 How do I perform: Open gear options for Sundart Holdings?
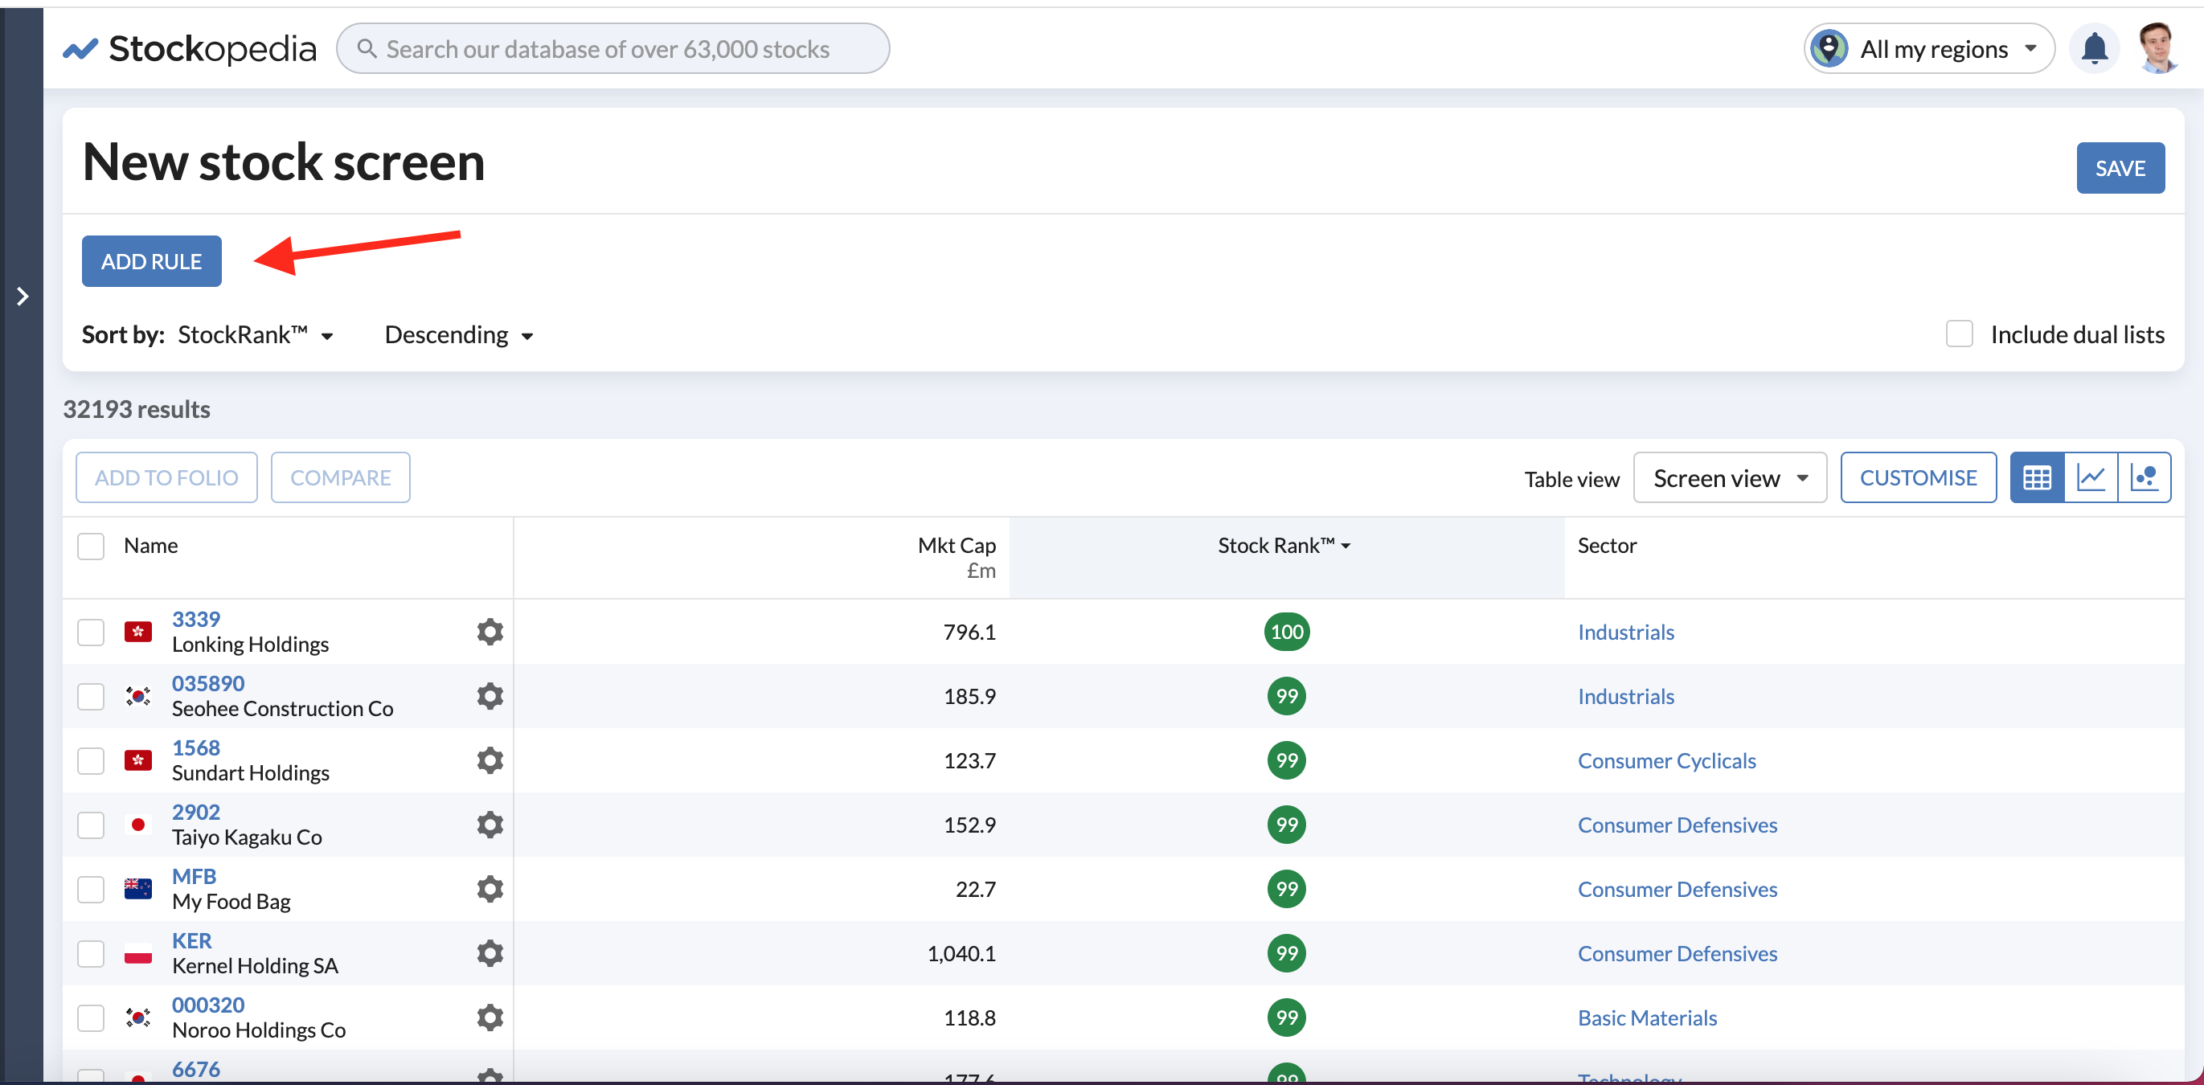pos(490,759)
